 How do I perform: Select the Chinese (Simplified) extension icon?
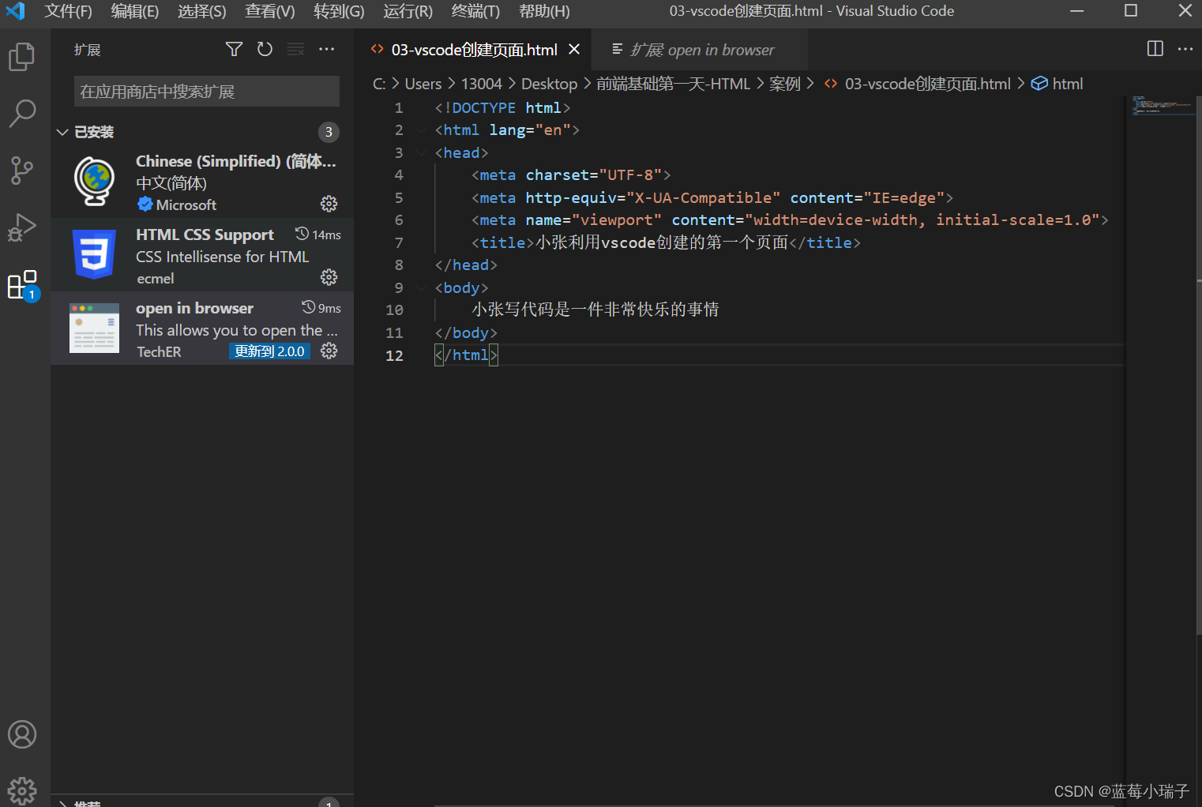point(94,181)
